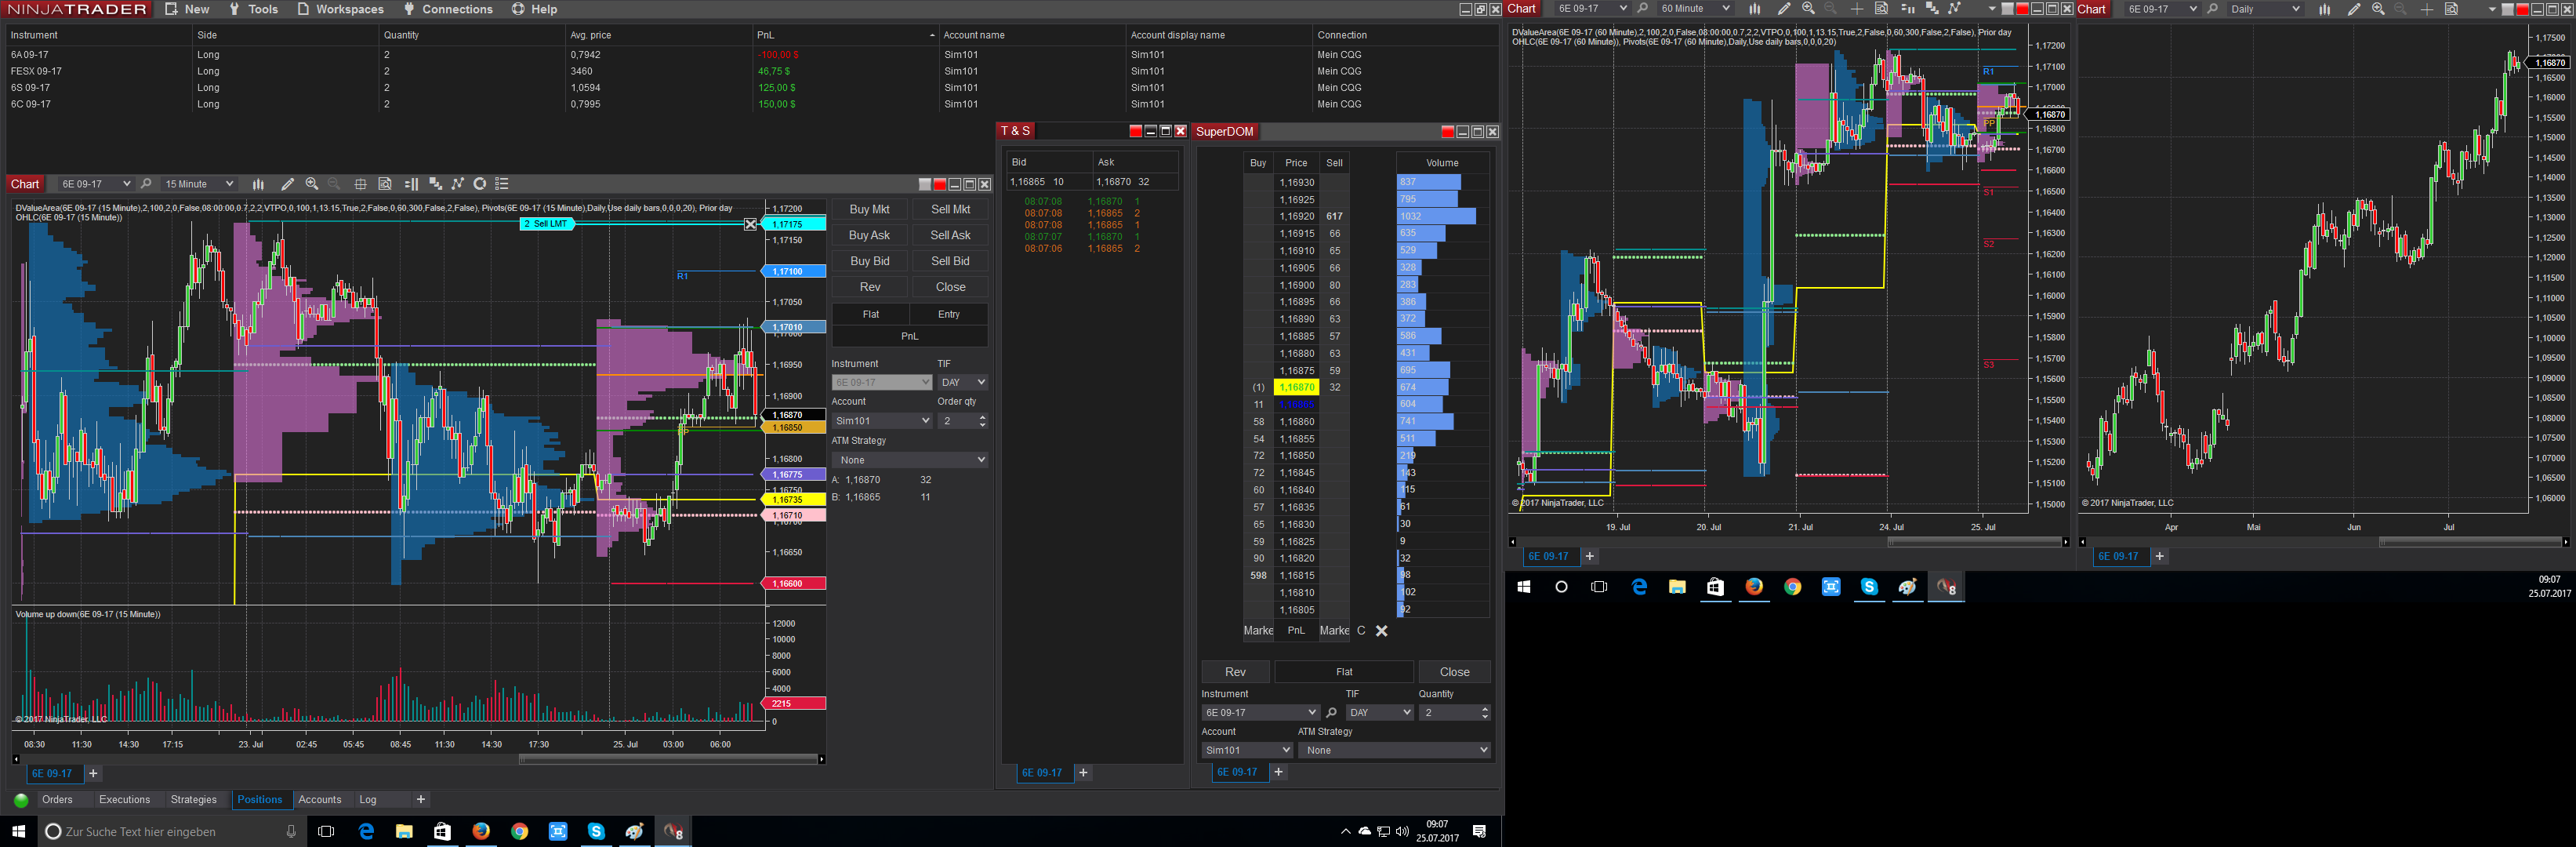
Task: Click gray link button in 60 Minute chart
Action: point(2007,9)
